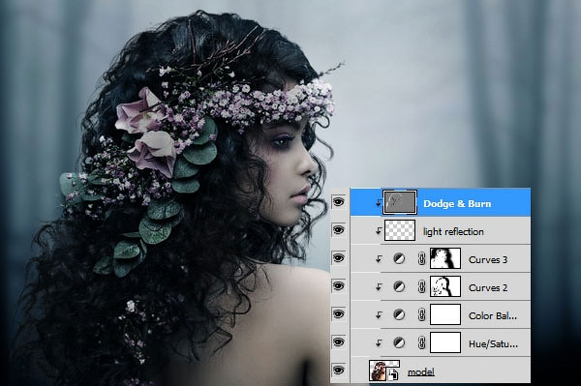Viewport: 581px width, 386px height.
Task: Select the Hue/Satu... layer name
Action: coord(493,344)
